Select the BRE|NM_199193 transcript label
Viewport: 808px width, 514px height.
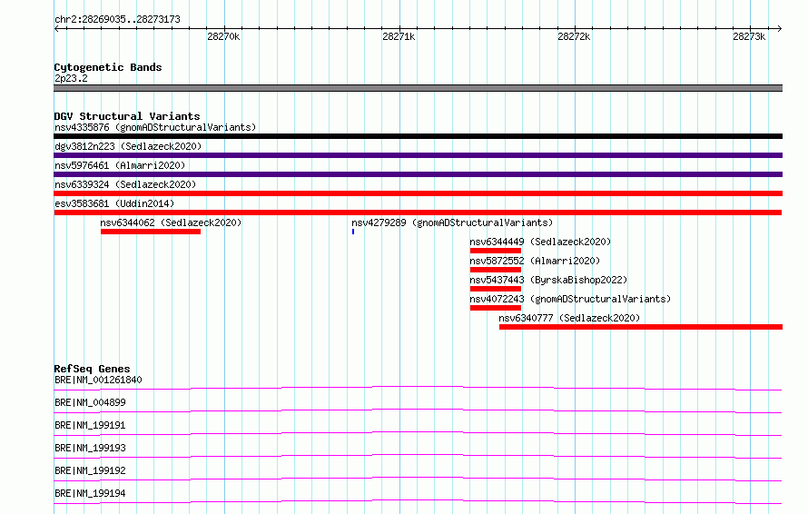coord(90,448)
